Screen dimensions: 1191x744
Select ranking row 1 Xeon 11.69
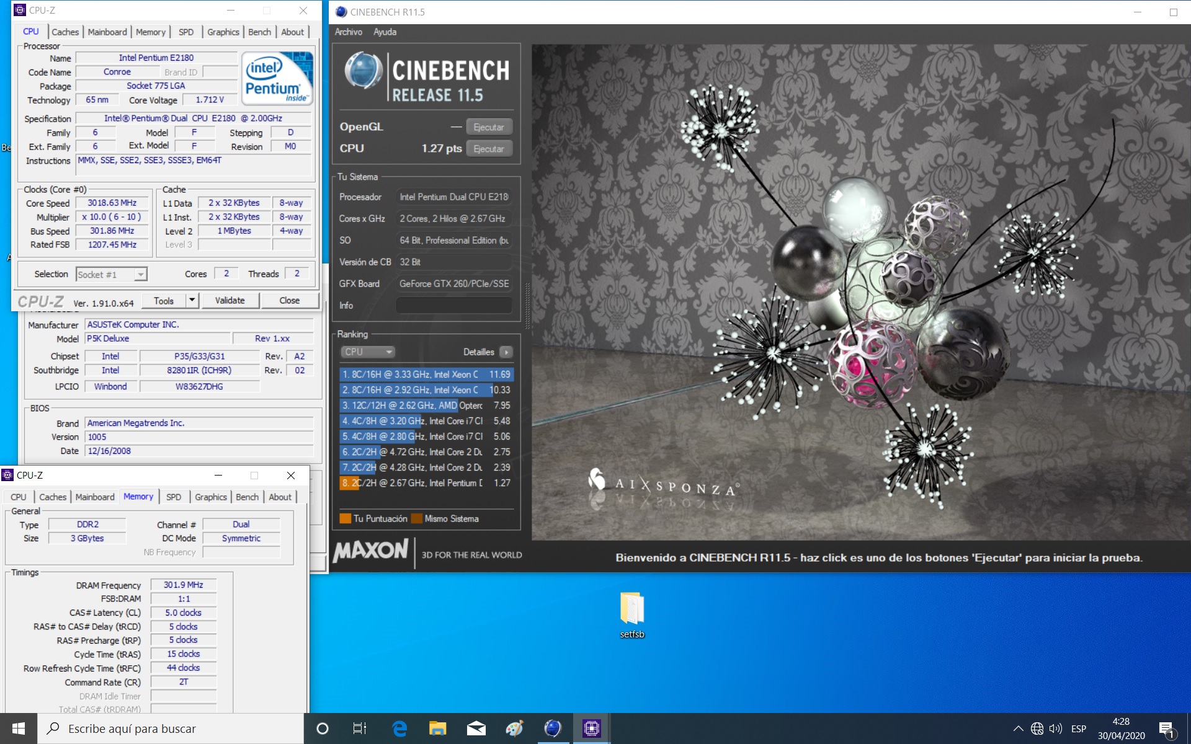tap(426, 374)
